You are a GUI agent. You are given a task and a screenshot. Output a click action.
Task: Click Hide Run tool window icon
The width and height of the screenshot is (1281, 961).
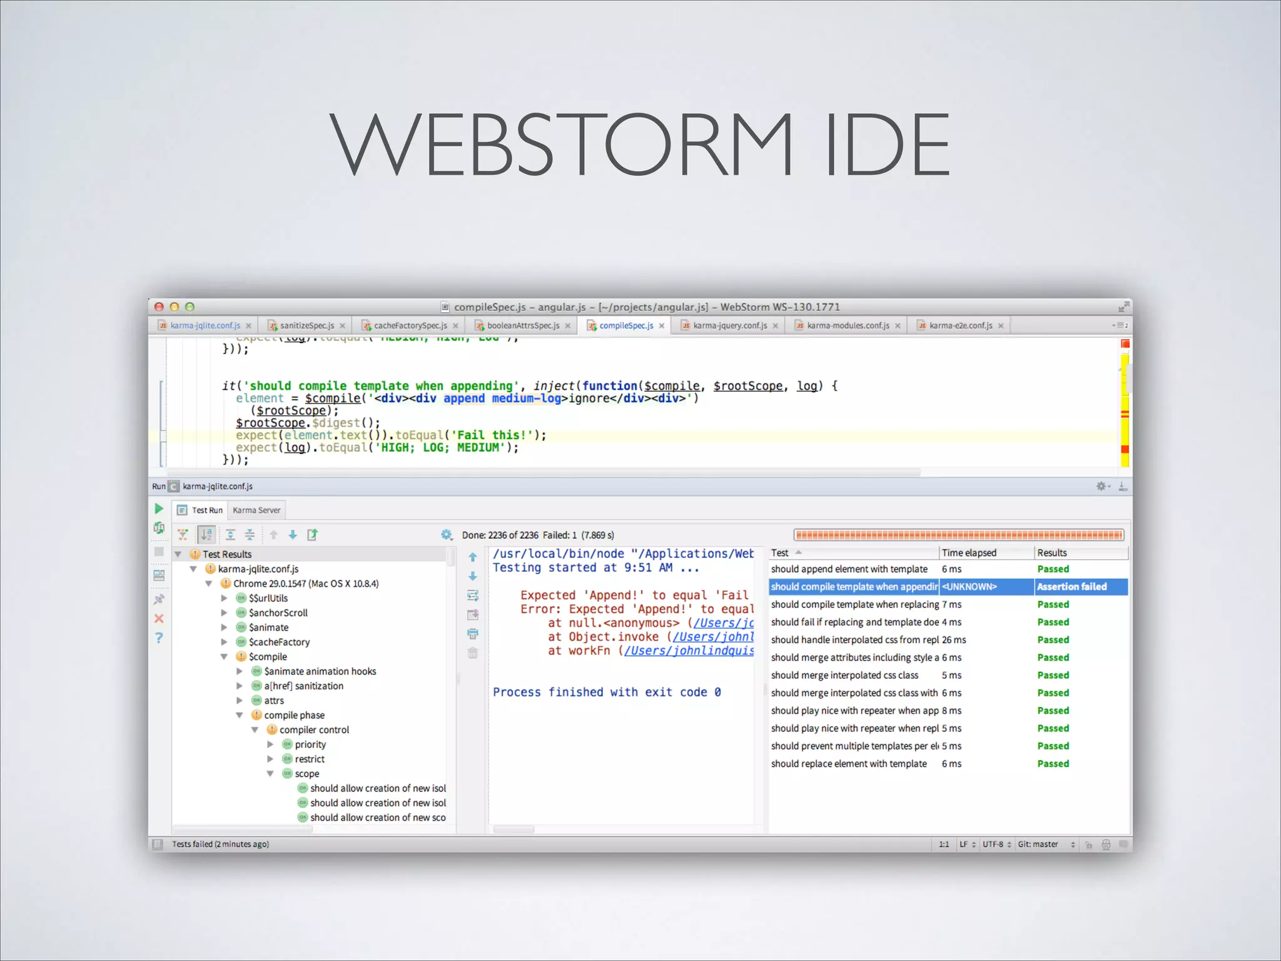pyautogui.click(x=1123, y=486)
